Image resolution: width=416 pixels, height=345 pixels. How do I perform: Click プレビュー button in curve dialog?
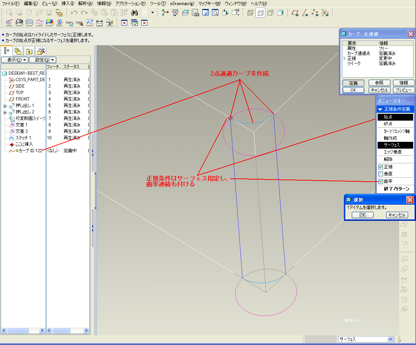point(404,90)
